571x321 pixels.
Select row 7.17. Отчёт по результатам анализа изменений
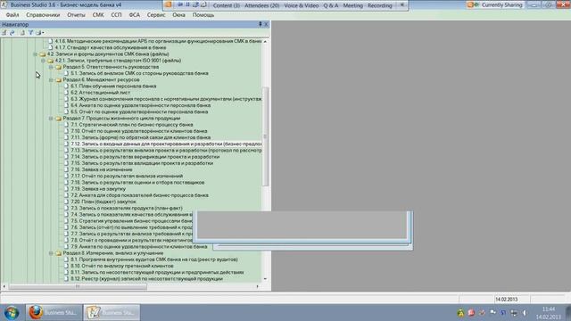(127, 176)
